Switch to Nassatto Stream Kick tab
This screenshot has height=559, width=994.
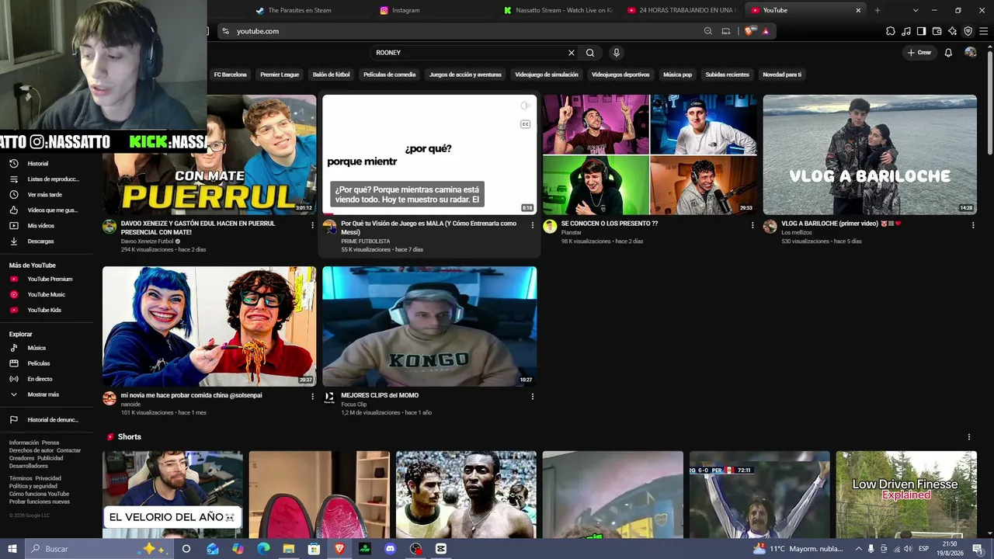[x=558, y=10]
